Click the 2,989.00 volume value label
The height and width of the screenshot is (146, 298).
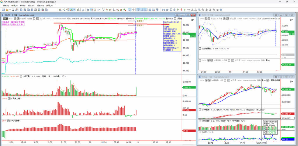189,88
